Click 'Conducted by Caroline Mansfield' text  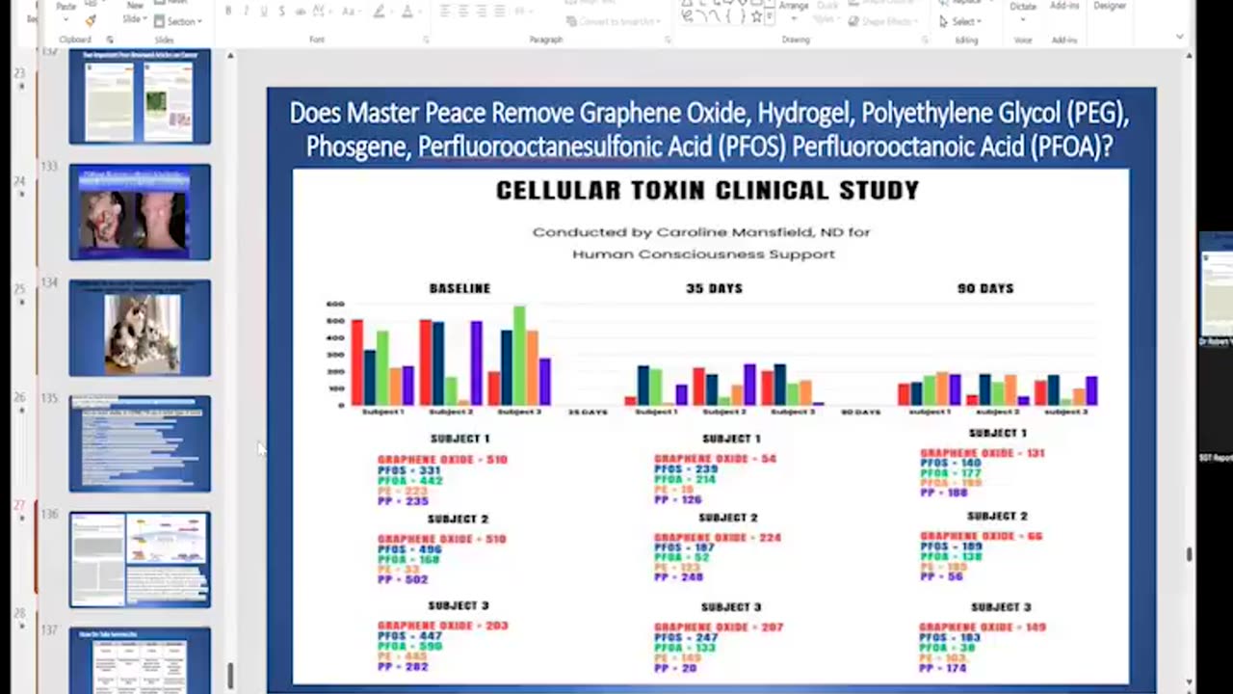pyautogui.click(x=701, y=232)
